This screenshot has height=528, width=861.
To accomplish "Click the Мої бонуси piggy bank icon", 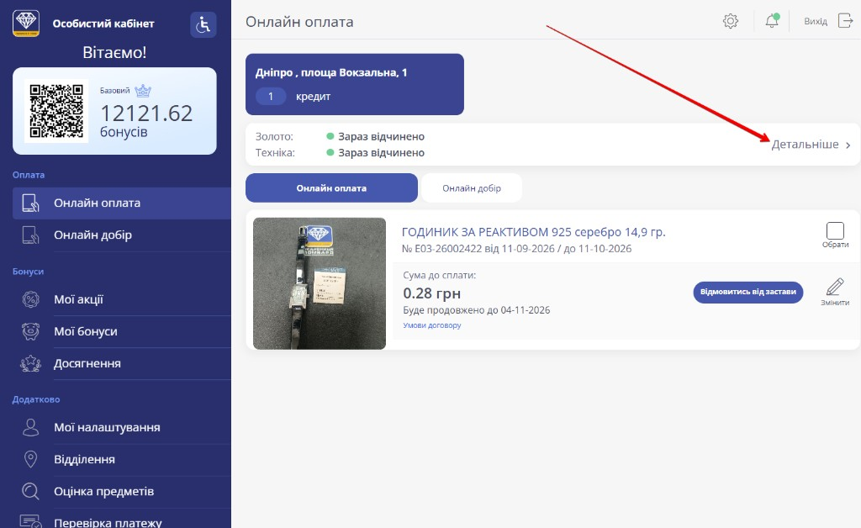I will pos(30,331).
